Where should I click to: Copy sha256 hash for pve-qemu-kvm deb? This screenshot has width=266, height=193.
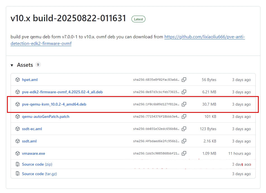click(x=184, y=104)
